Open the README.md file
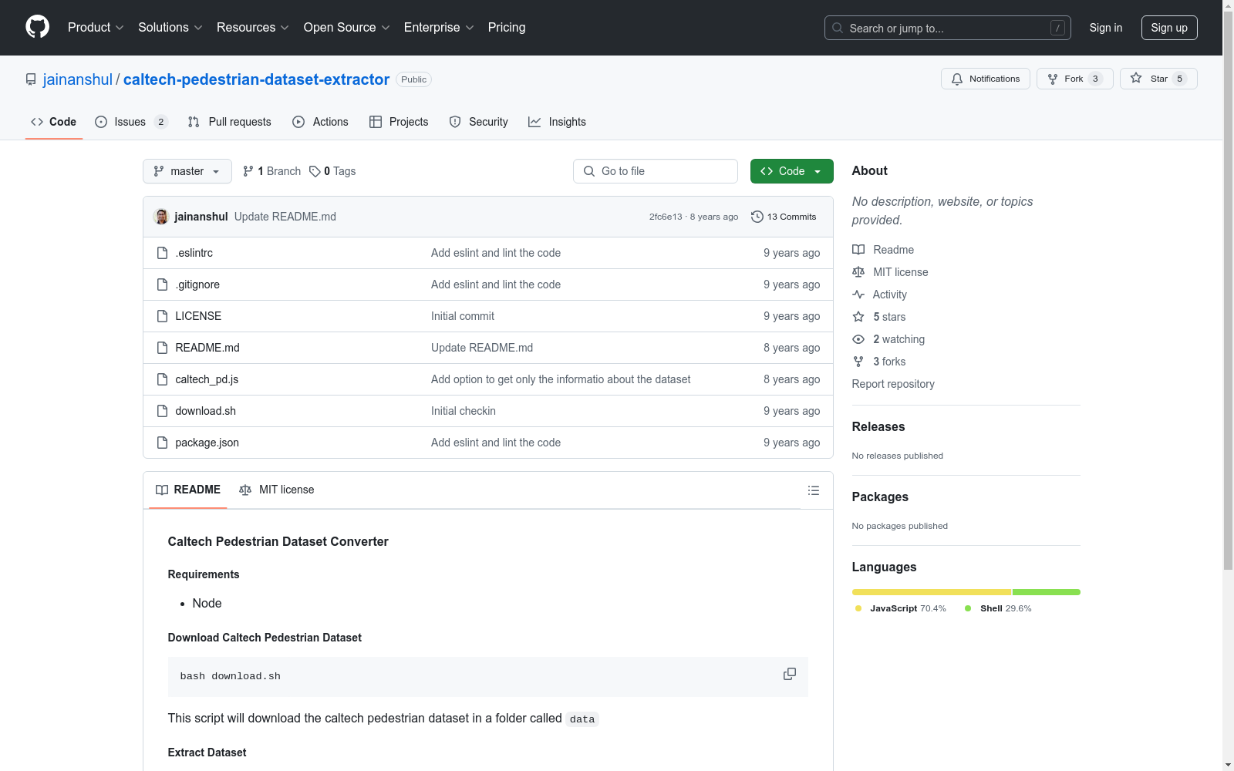Screen dimensions: 1234x771 [207, 348]
